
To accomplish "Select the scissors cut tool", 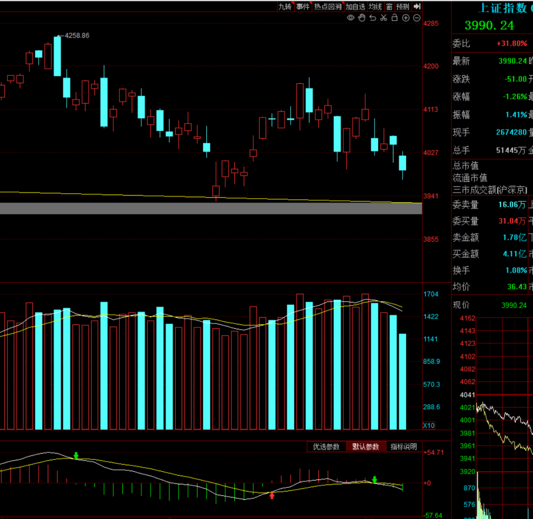I will tap(384, 18).
